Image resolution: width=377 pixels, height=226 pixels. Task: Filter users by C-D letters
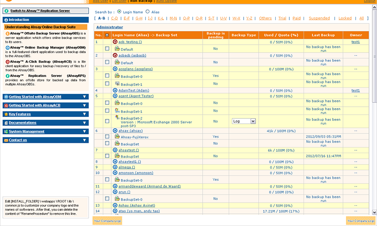click(115, 18)
